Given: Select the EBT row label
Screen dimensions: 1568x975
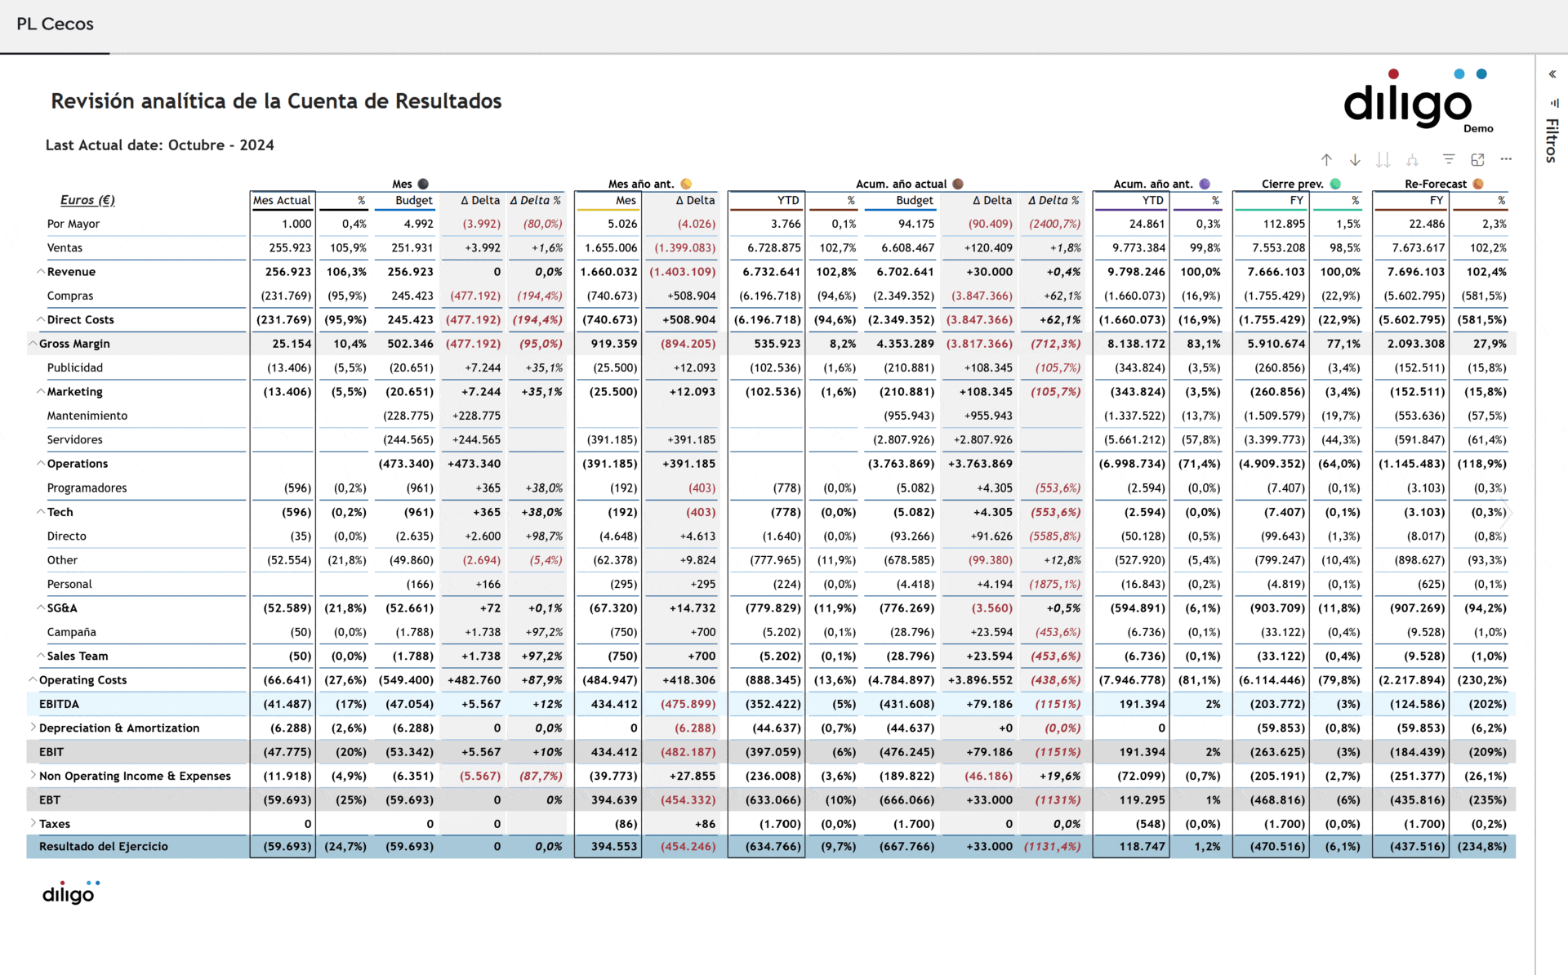Looking at the screenshot, I should pos(50,799).
